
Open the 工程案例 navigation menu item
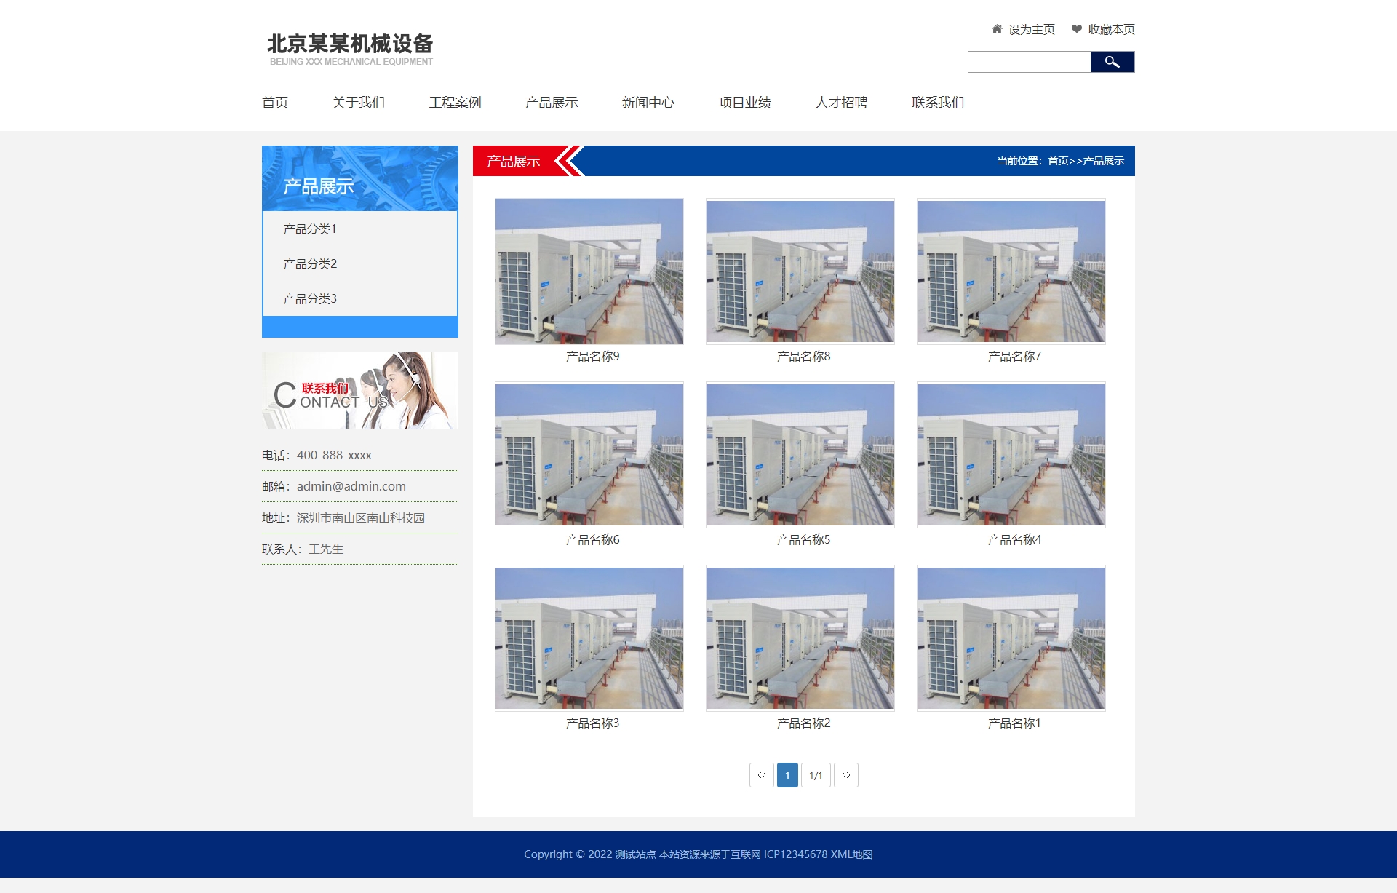click(x=455, y=103)
